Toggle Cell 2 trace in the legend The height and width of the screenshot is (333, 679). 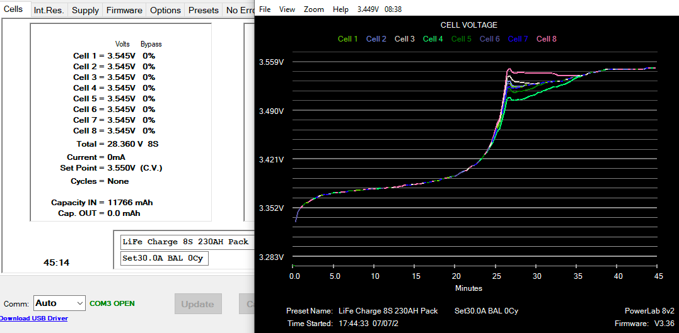[x=376, y=39]
